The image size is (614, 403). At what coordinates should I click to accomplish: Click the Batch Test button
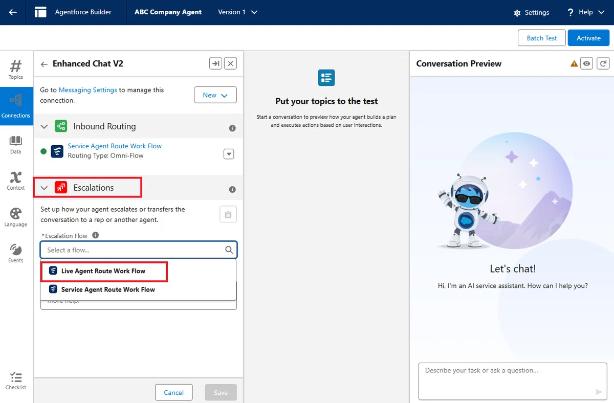pyautogui.click(x=542, y=38)
